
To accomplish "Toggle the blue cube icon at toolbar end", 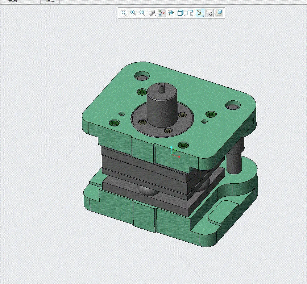I will [x=219, y=13].
